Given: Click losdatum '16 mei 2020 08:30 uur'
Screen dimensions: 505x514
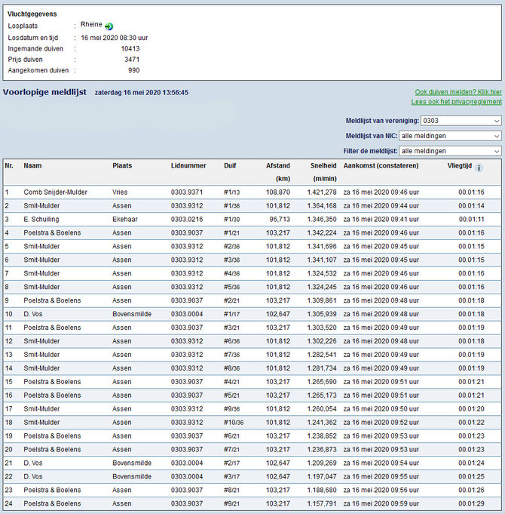Looking at the screenshot, I should 115,38.
